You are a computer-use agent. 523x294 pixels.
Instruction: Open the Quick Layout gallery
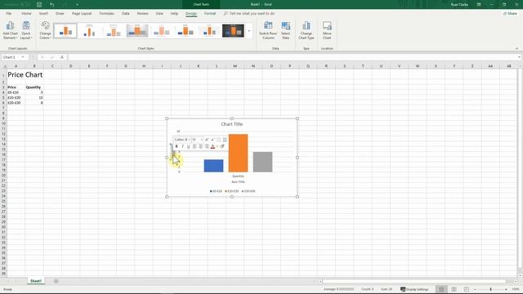(x=26, y=30)
